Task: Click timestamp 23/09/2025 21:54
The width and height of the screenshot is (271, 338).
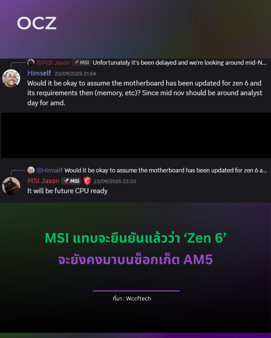Action: pyautogui.click(x=75, y=74)
